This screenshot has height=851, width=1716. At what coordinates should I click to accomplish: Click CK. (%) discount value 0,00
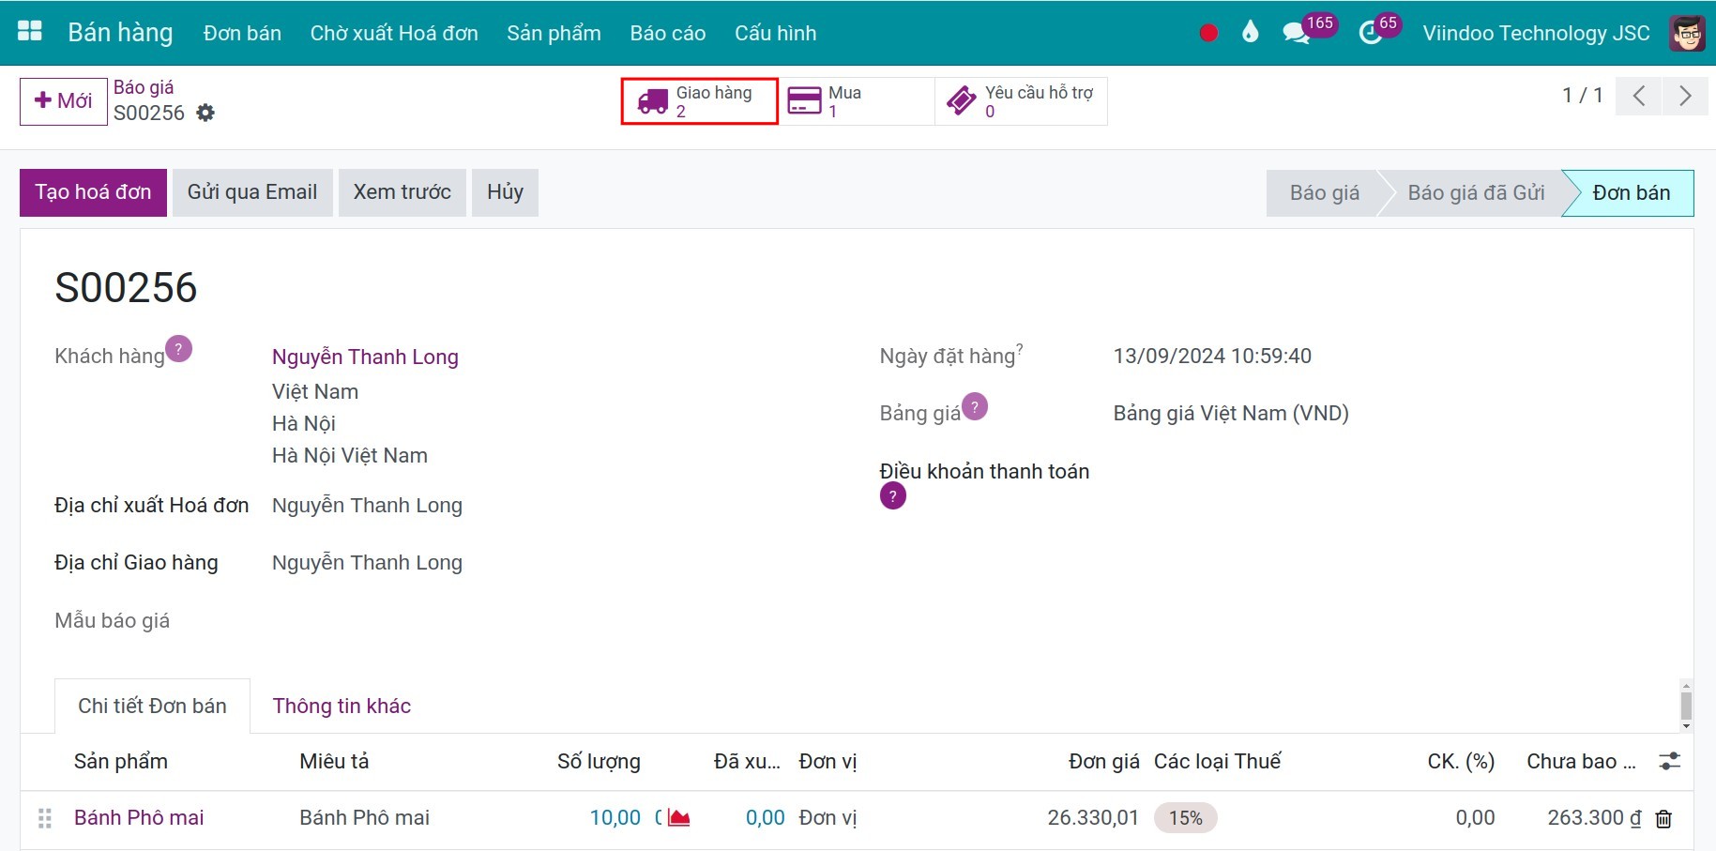[x=1475, y=818]
